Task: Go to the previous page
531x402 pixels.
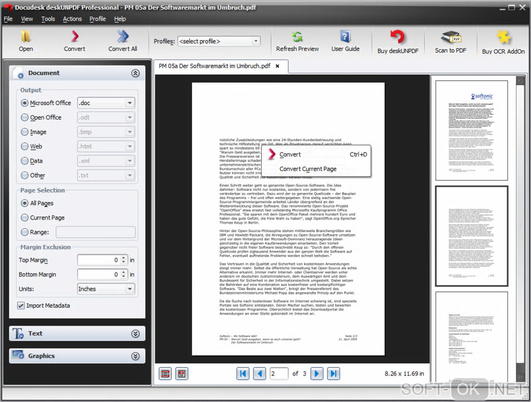Action: coord(259,373)
